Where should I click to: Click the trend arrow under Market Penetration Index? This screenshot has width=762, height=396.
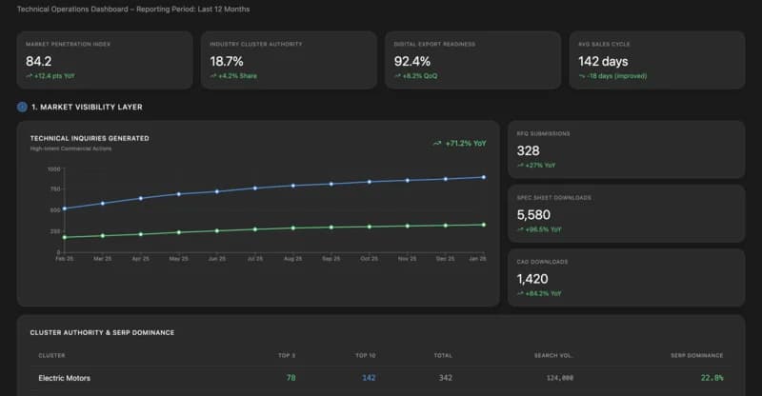click(30, 75)
